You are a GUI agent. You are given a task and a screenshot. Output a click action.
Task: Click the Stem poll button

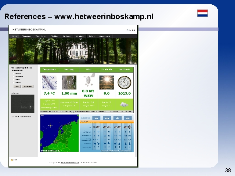click(17, 87)
